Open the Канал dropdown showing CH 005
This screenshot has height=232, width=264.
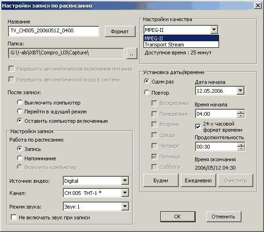[125, 193]
